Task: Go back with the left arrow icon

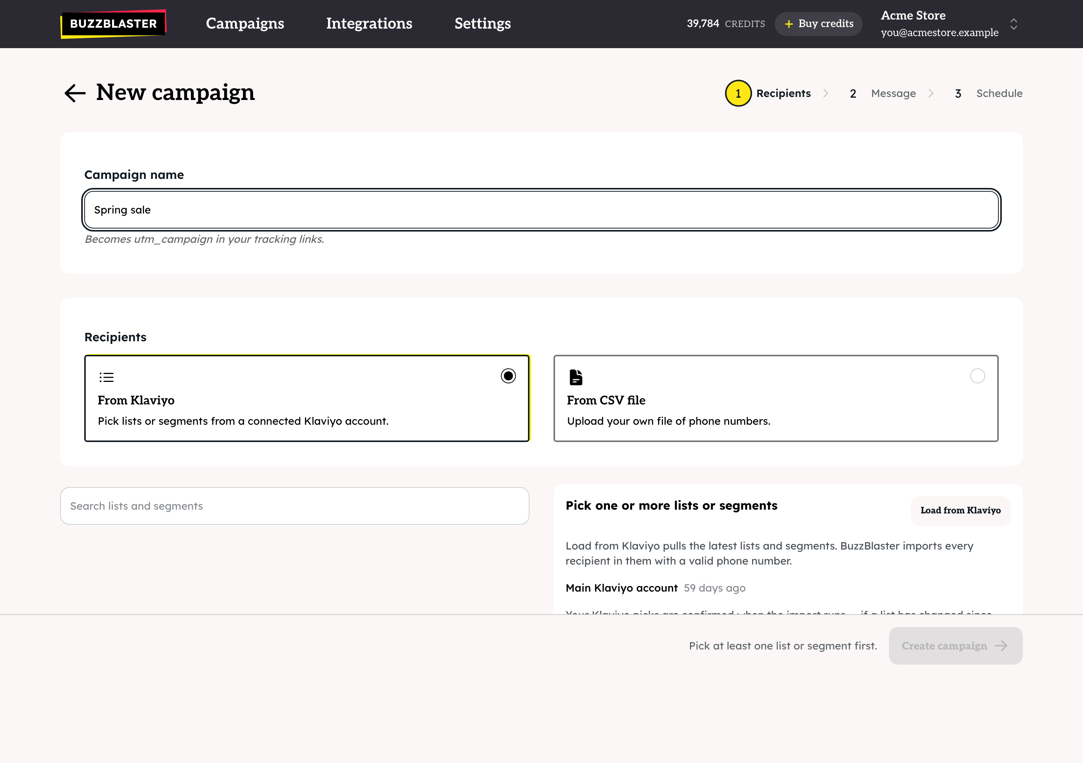Action: click(75, 93)
